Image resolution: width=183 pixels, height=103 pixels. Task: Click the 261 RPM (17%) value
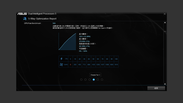coord(84,46)
